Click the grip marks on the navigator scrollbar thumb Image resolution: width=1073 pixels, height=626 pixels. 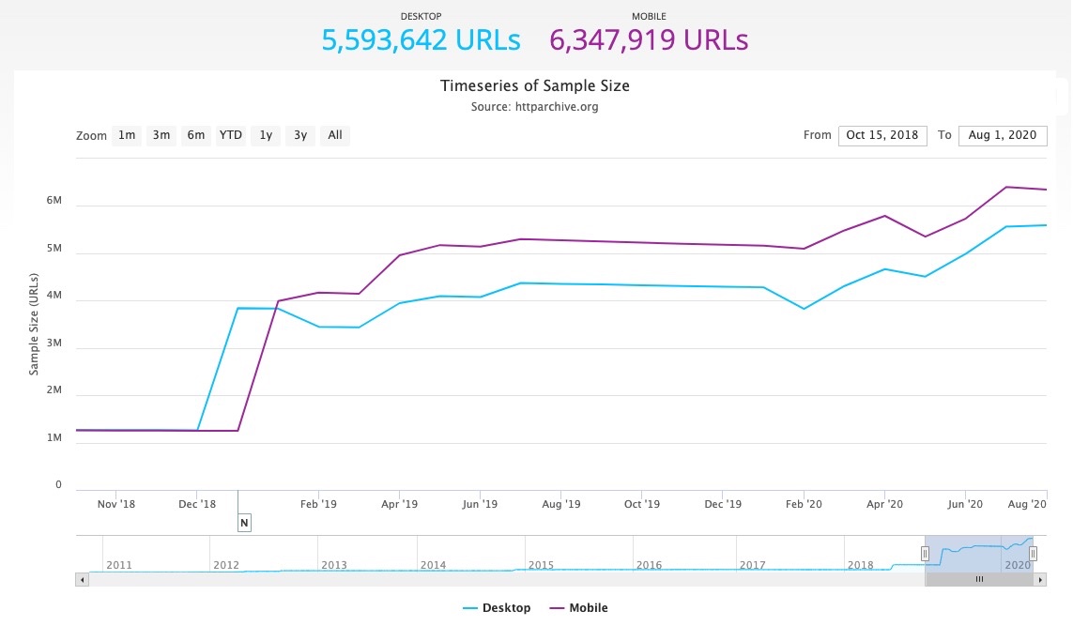coord(979,579)
